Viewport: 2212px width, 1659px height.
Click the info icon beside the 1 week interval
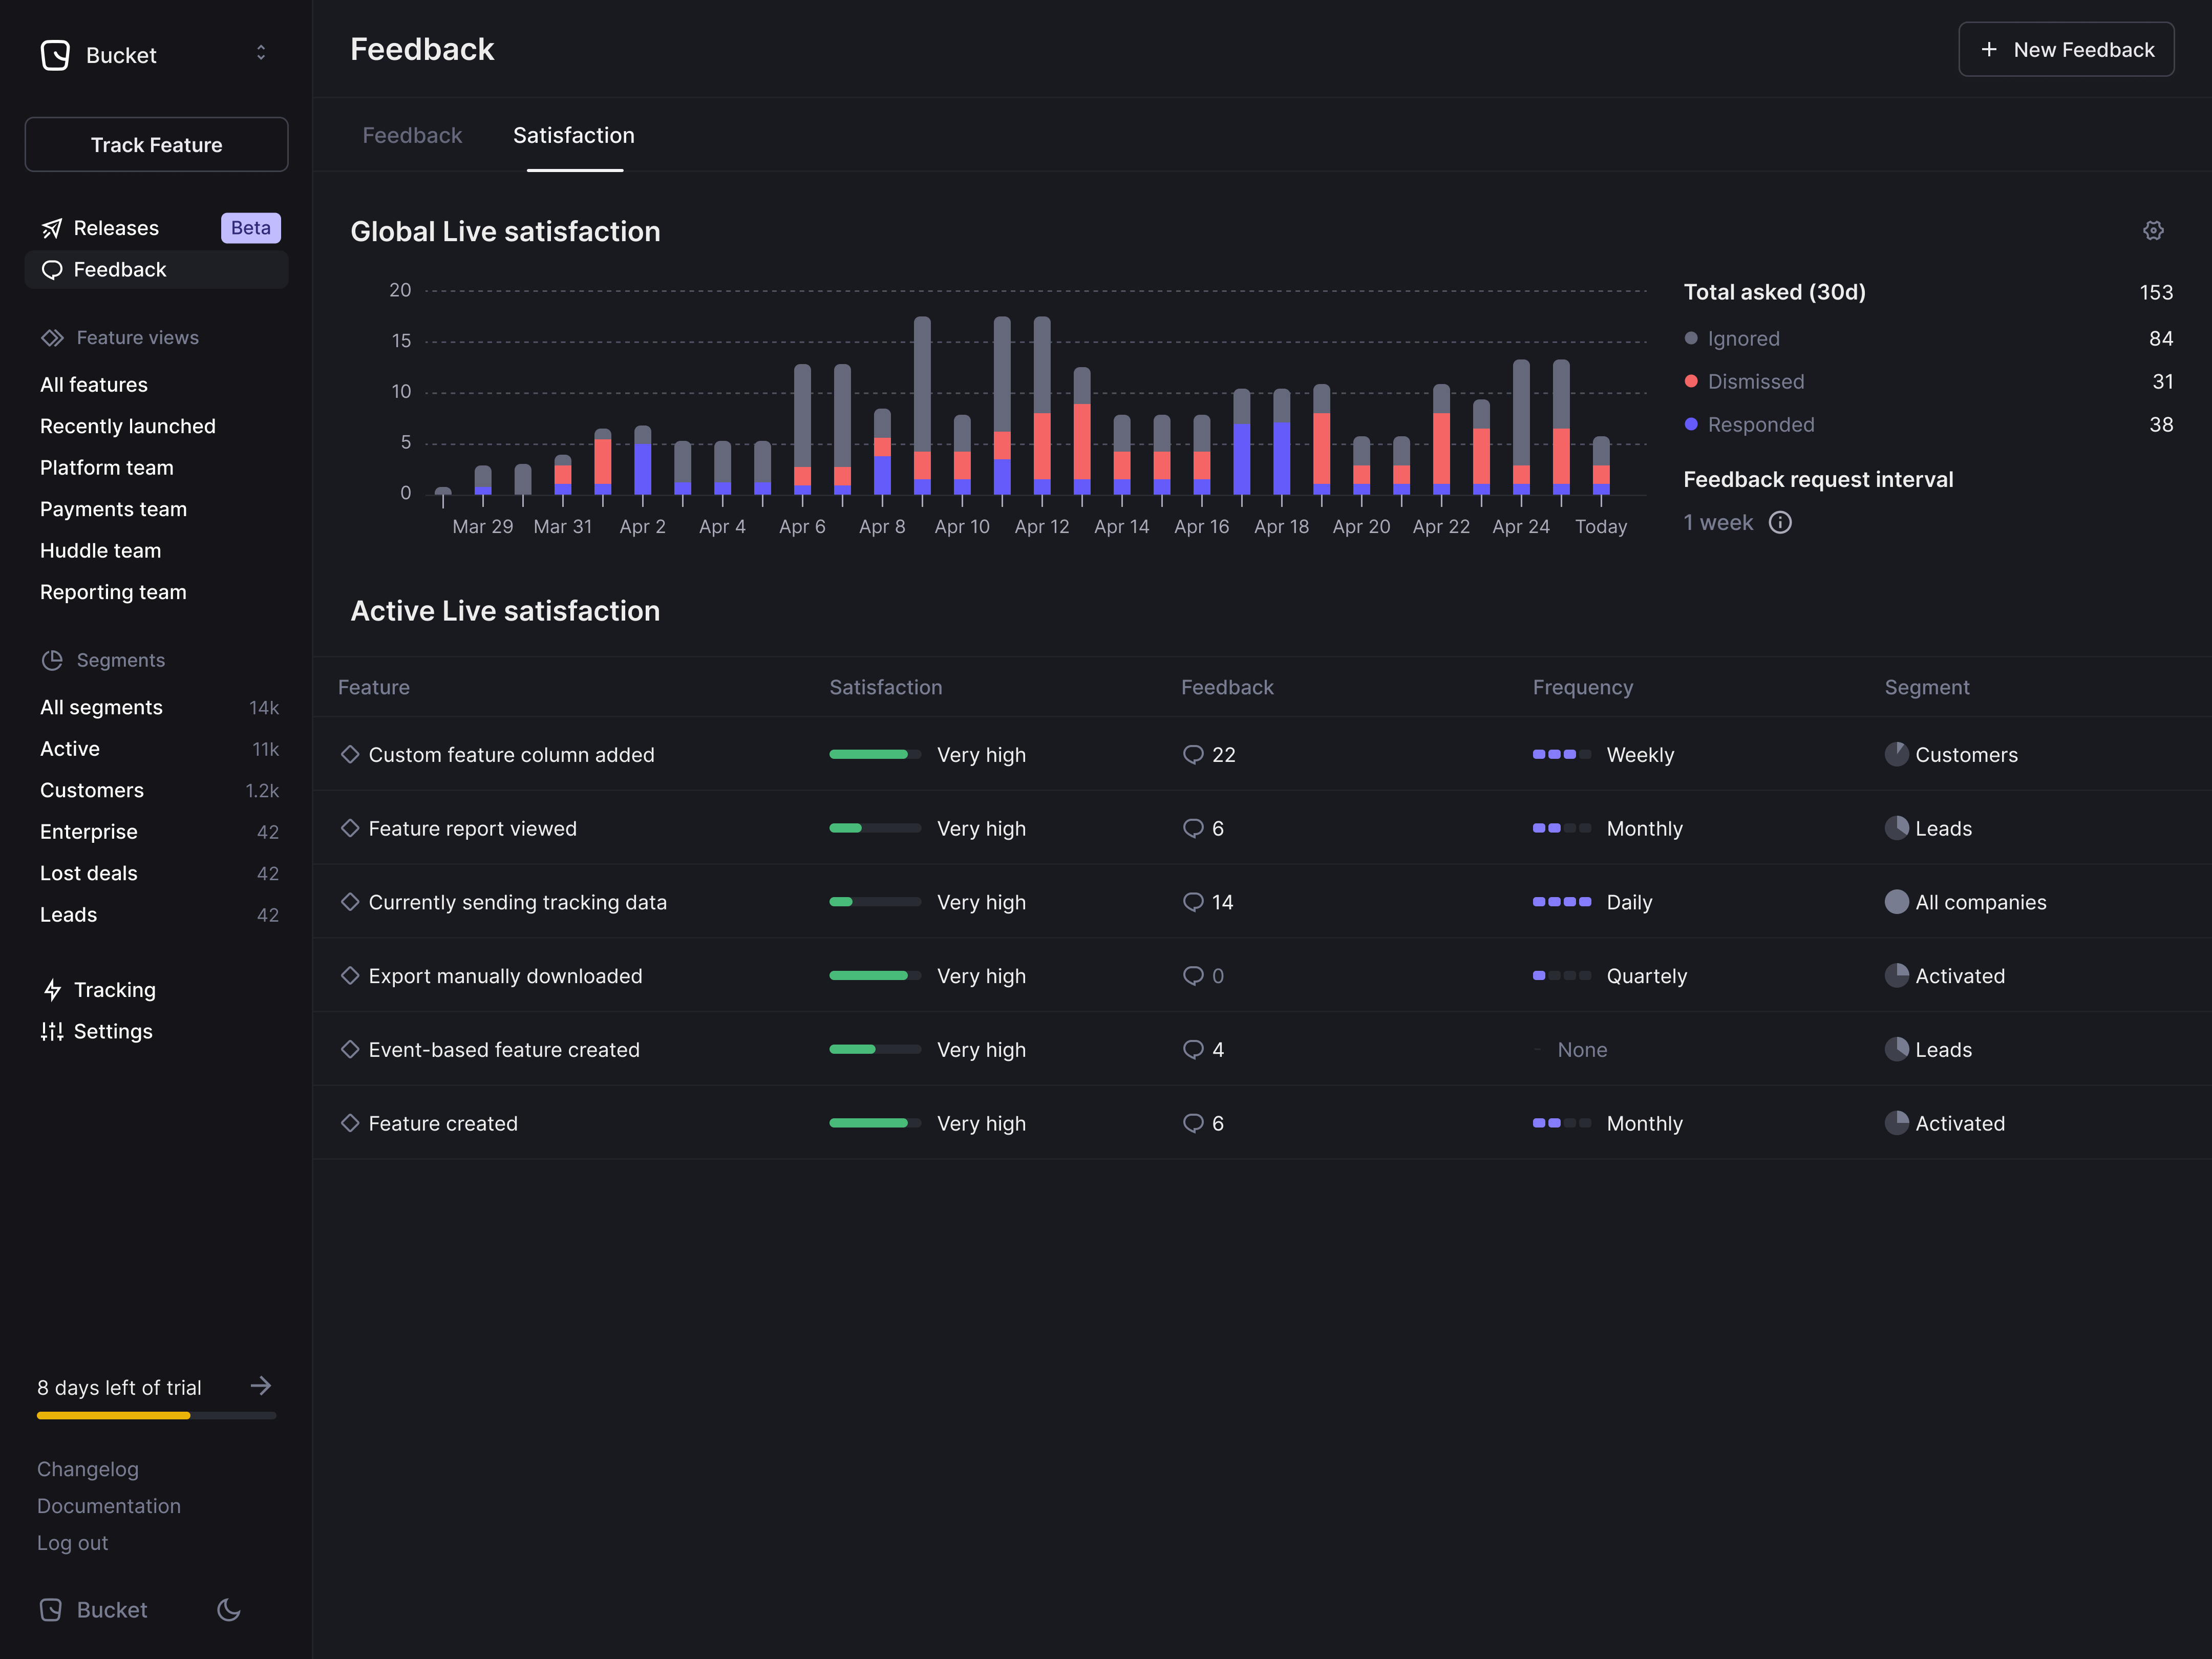click(x=1781, y=522)
